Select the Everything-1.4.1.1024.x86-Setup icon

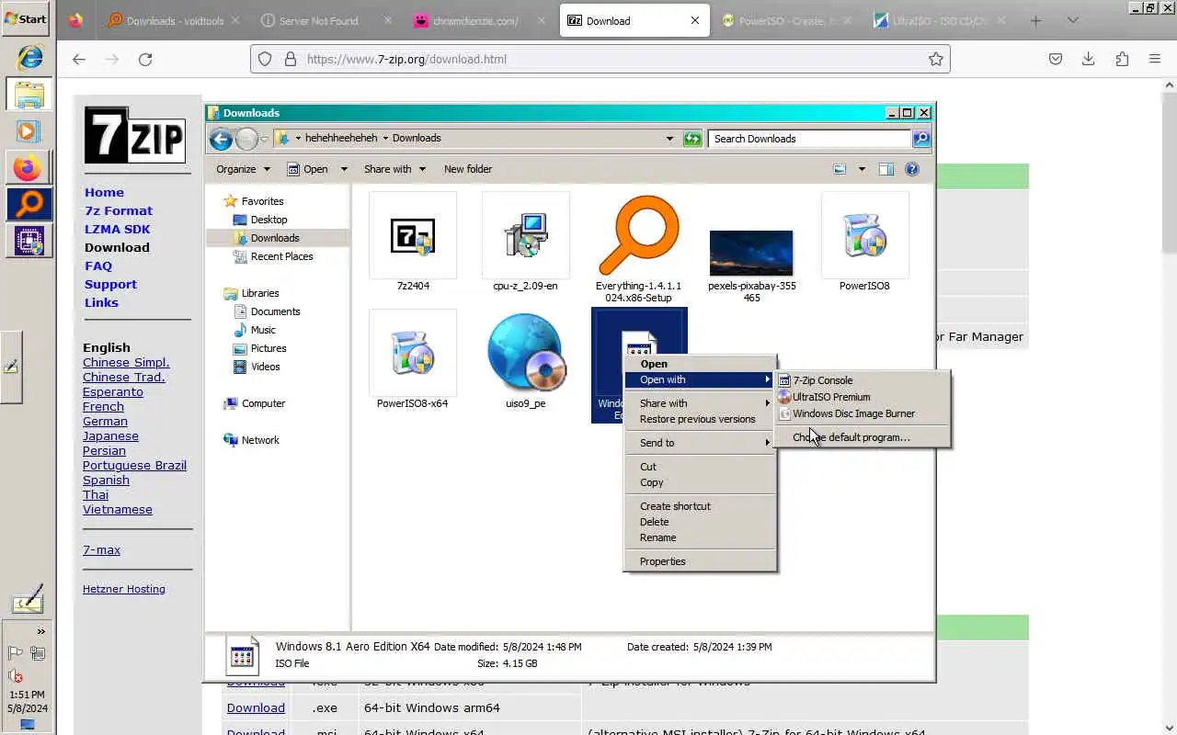[x=639, y=236]
